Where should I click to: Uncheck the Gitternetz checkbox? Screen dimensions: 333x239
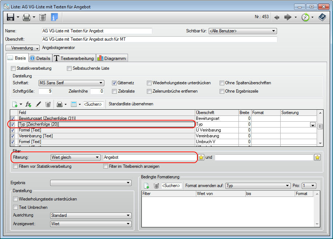tap(115, 83)
